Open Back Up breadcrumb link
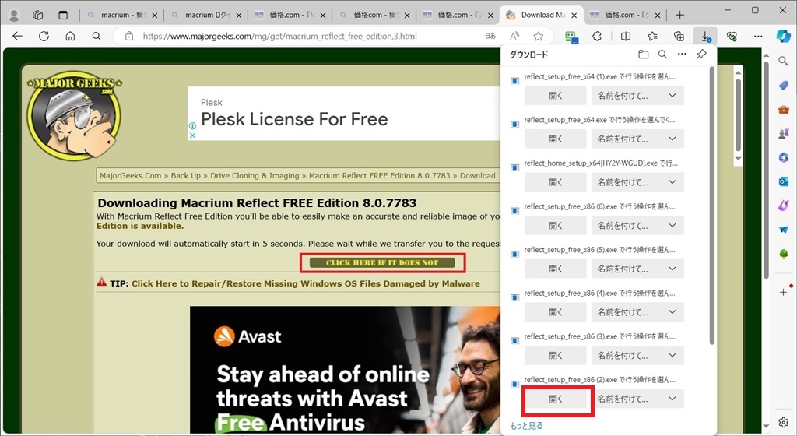This screenshot has height=436, width=797. (x=185, y=175)
